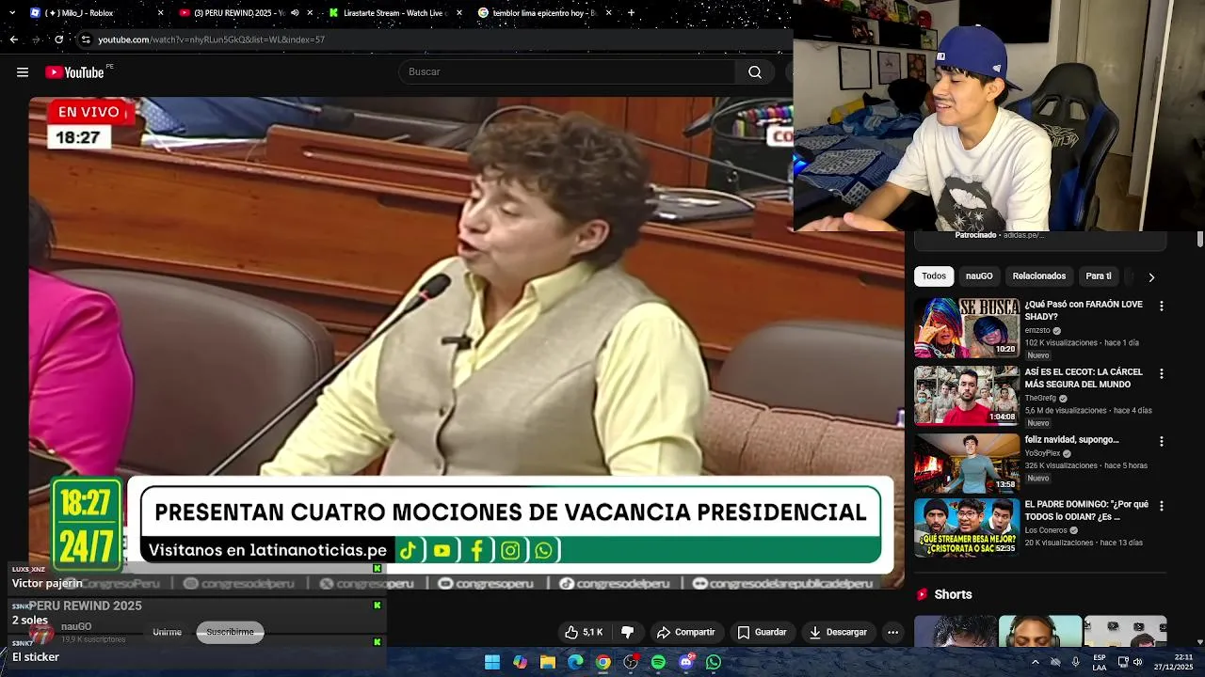This screenshot has width=1205, height=677.
Task: Open WhatsApp from the taskbar
Action: pyautogui.click(x=714, y=662)
